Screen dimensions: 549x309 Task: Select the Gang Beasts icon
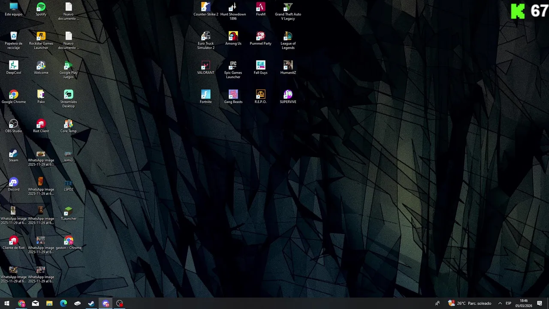click(x=233, y=97)
